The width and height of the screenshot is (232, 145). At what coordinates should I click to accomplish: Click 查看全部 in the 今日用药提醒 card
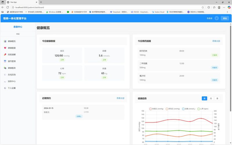click(216, 41)
